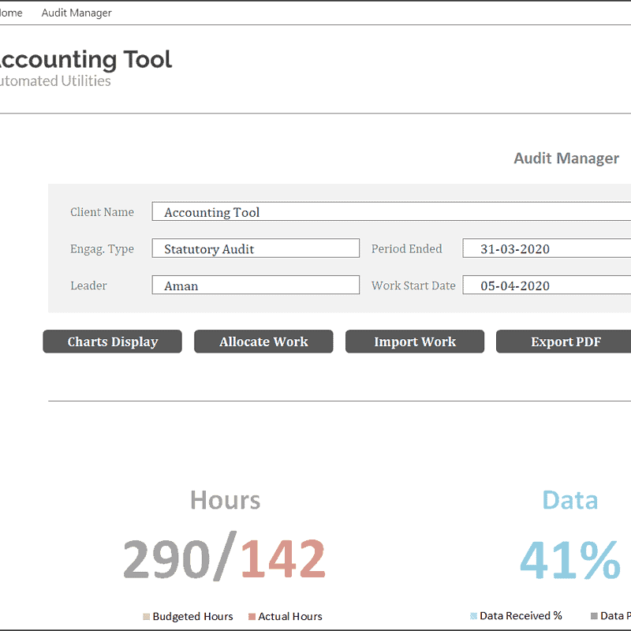The image size is (631, 631).
Task: Start Import Work
Action: tap(415, 342)
